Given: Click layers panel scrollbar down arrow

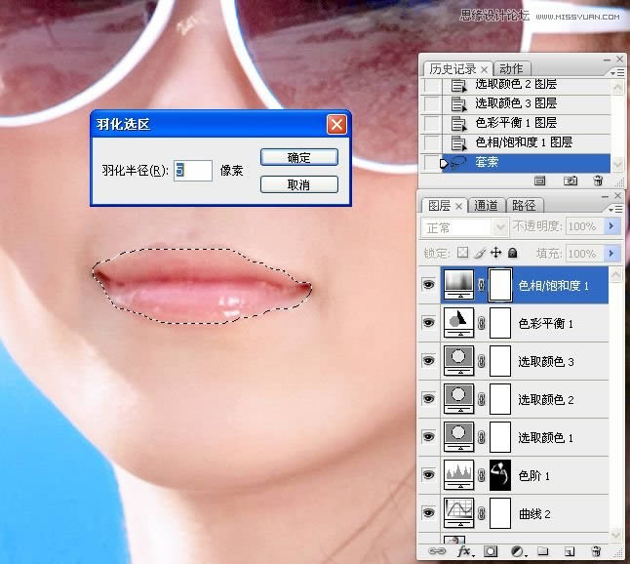Looking at the screenshot, I should (x=615, y=535).
